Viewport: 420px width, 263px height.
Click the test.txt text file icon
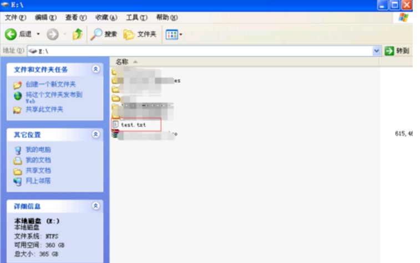(116, 124)
